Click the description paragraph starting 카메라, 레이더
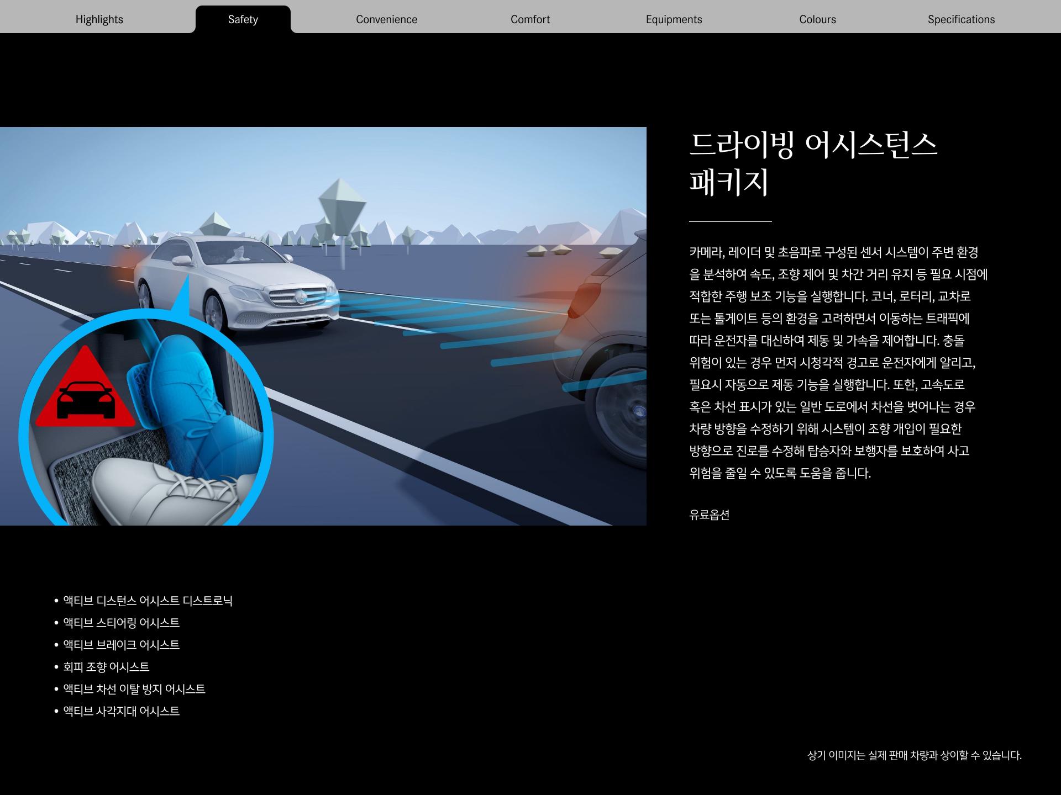Screen dimensions: 1061x795 point(838,363)
